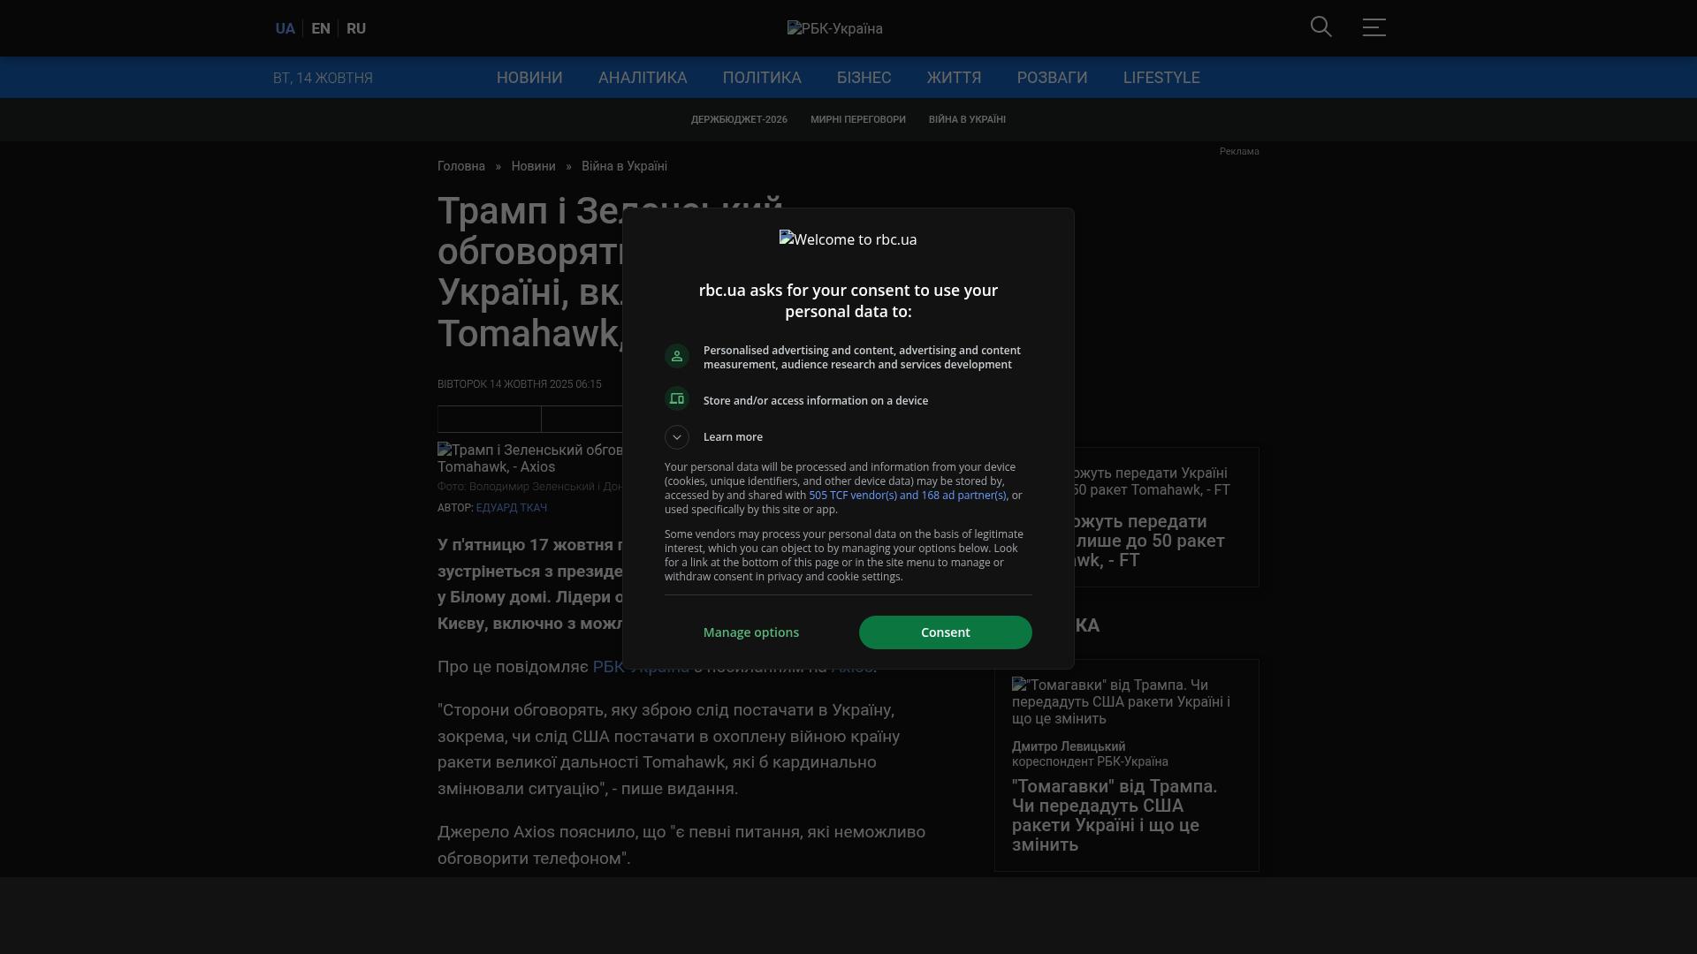Image resolution: width=1697 pixels, height=954 pixels.
Task: Open author ЕДУАРД ТКАЧ profile link
Action: tap(511, 508)
